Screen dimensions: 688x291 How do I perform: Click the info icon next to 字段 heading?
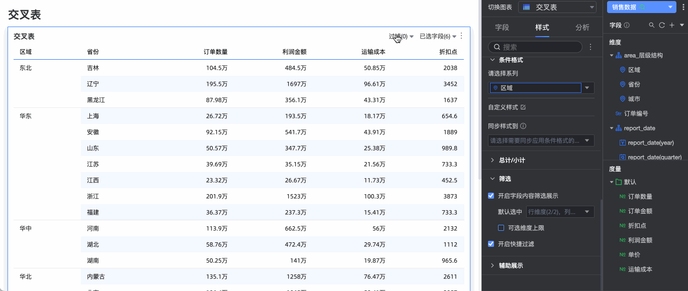coord(627,25)
